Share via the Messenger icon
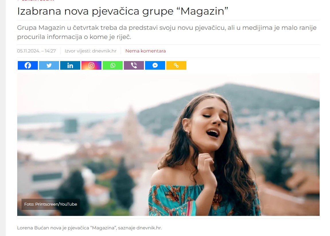 pyautogui.click(x=155, y=65)
